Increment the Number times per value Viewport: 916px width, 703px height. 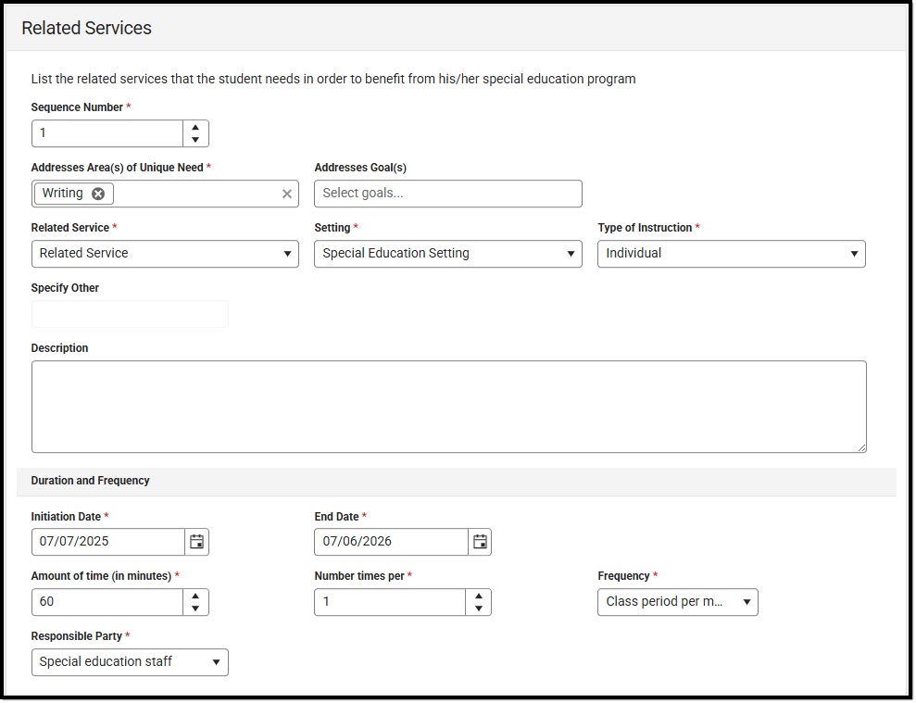coord(478,596)
